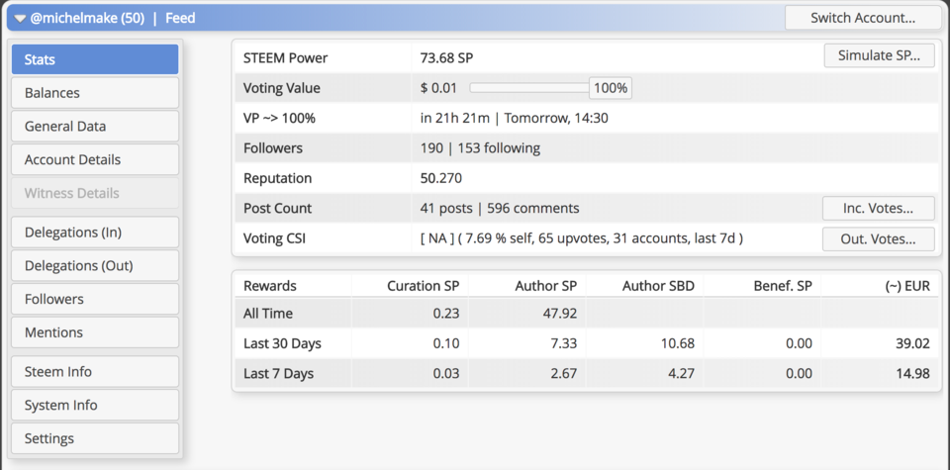Image resolution: width=950 pixels, height=470 pixels.
Task: Go to General Data panel
Action: tap(95, 126)
